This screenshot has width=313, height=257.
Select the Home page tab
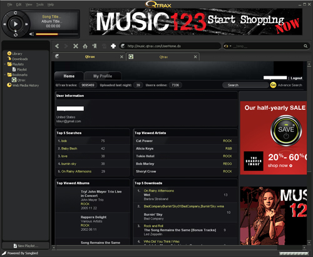[x=69, y=76]
